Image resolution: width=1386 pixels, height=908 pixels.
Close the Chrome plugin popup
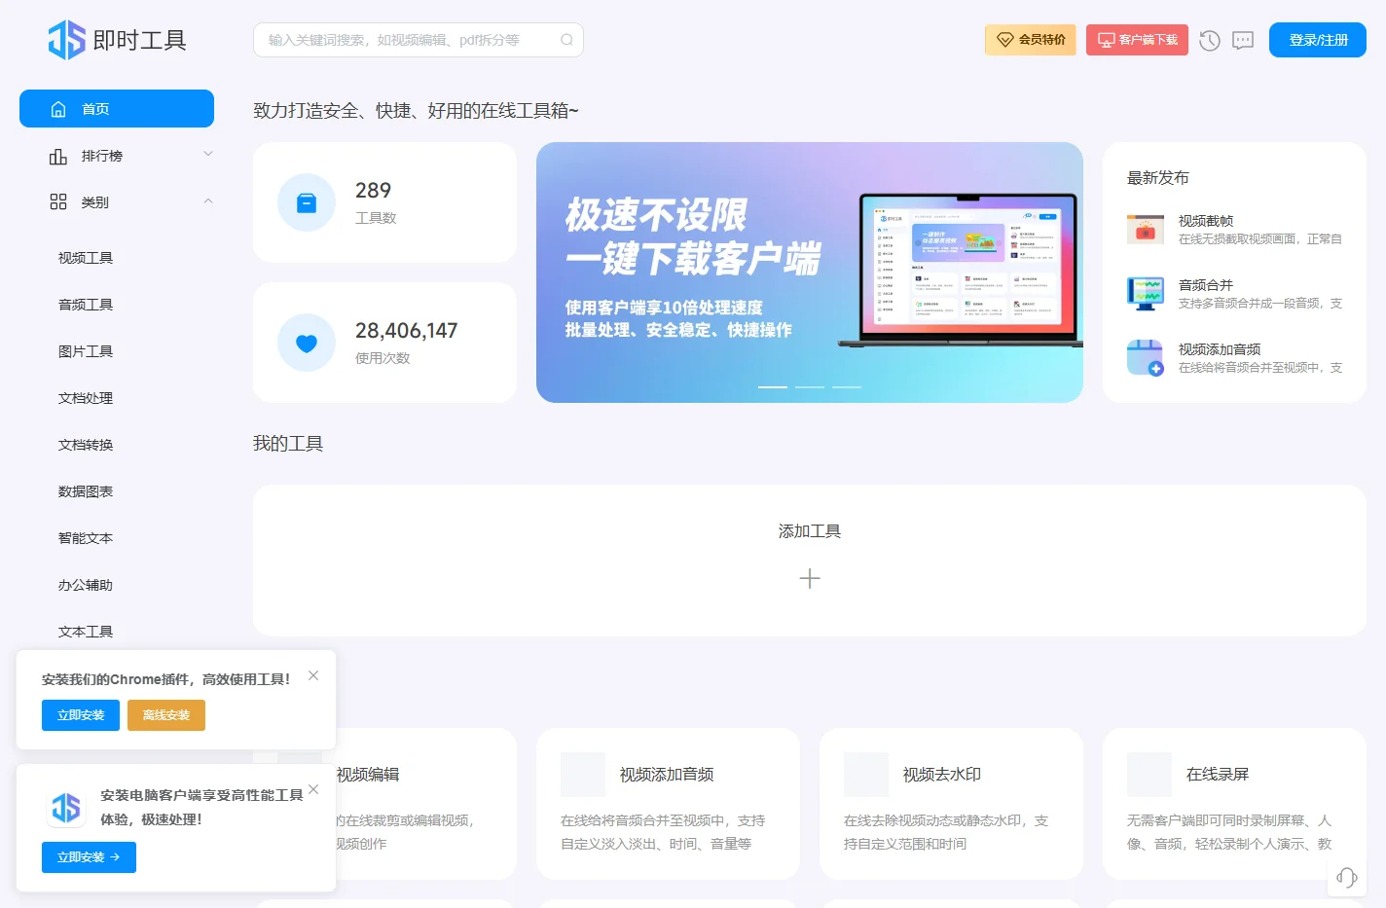click(x=313, y=675)
